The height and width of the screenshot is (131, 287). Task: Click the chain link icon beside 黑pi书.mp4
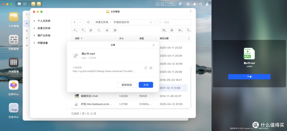pos(75,56)
